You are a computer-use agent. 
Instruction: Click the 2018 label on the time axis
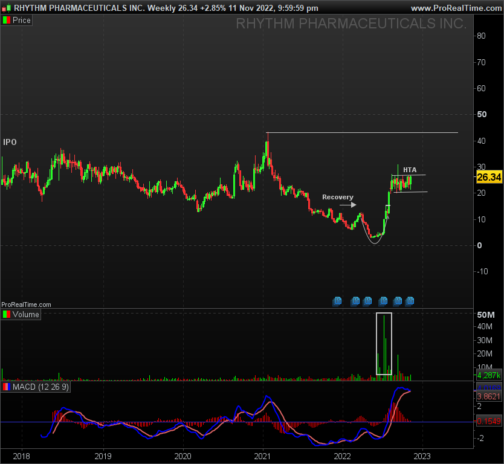(x=21, y=456)
